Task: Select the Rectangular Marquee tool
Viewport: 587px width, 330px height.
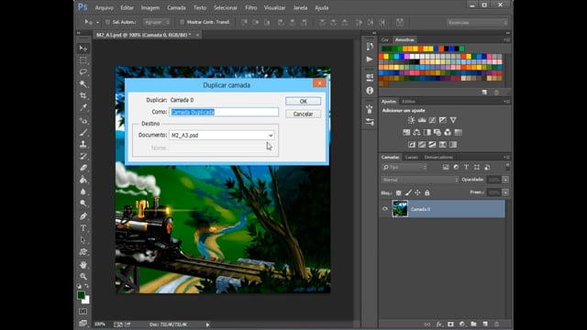Action: (83, 60)
